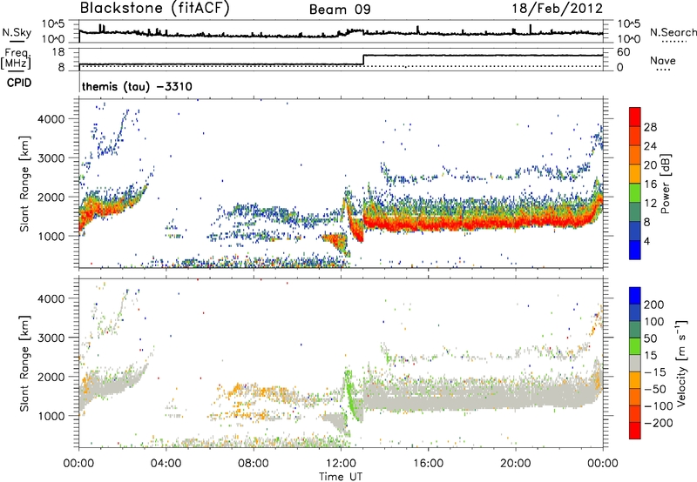The width and height of the screenshot is (697, 482).
Task: Click the "Slant Range [km]" label of velocity panel
Action: coord(24,364)
